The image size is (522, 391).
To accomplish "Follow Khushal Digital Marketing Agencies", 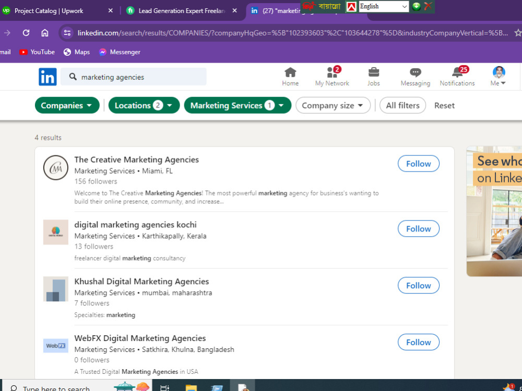I will (419, 285).
